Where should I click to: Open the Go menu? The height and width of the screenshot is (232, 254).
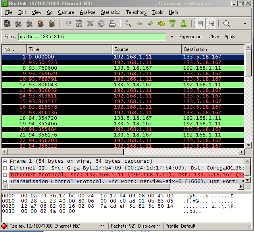coord(50,12)
